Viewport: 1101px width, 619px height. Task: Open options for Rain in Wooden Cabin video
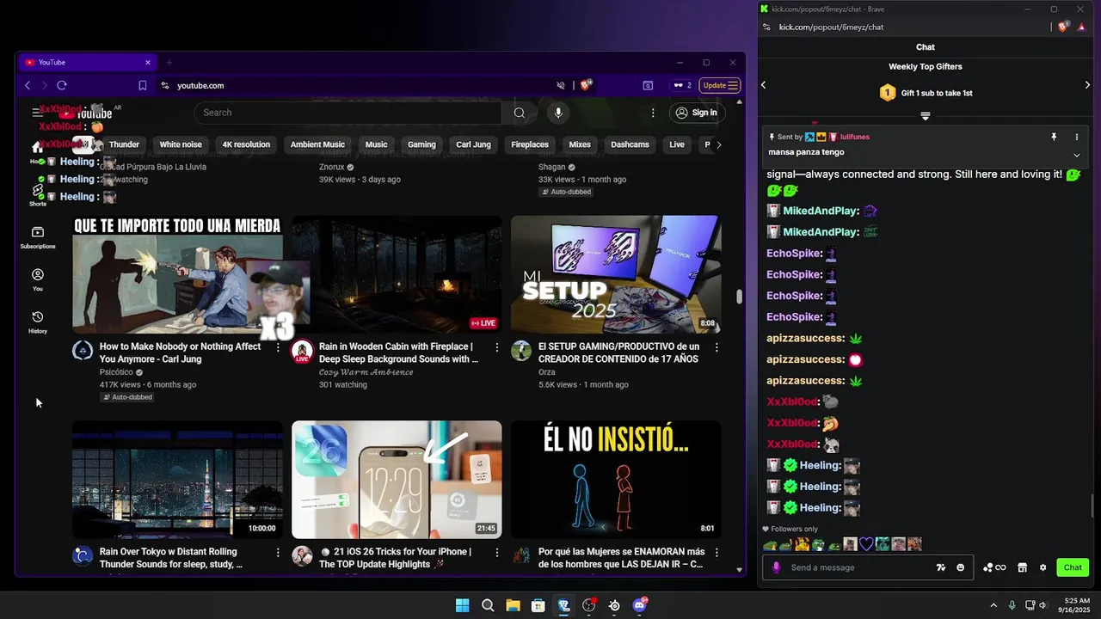click(x=496, y=347)
